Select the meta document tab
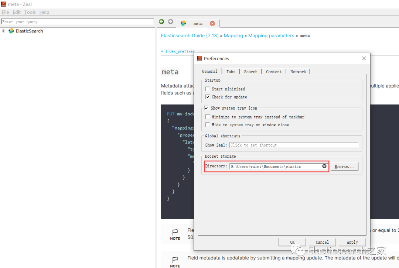The width and height of the screenshot is (399, 268). [198, 23]
